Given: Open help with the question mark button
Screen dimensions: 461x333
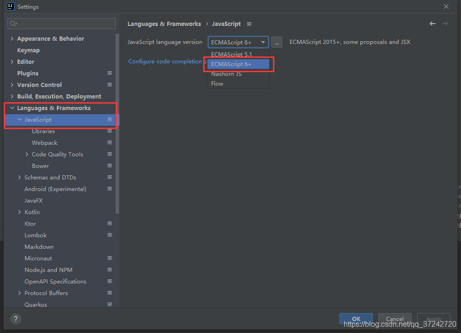Looking at the screenshot, I should 16,319.
